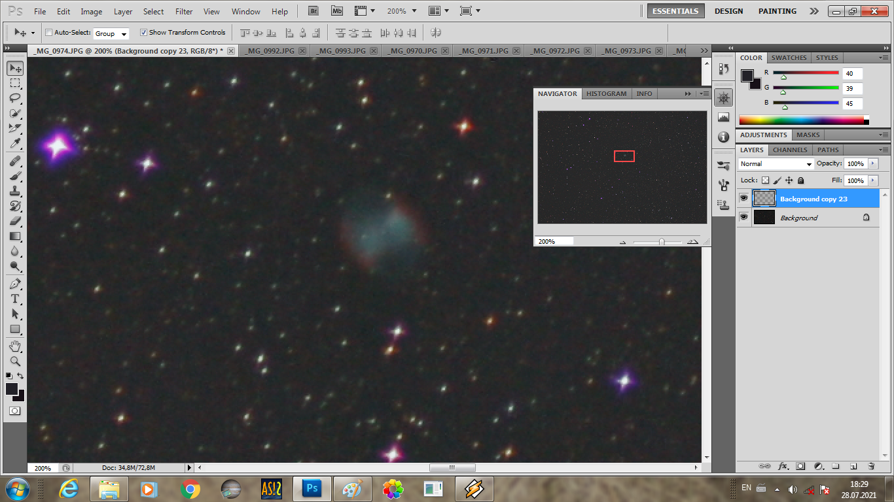Screen dimensions: 894x502
Task: Select the Rectangle shape tool
Action: pos(15,329)
